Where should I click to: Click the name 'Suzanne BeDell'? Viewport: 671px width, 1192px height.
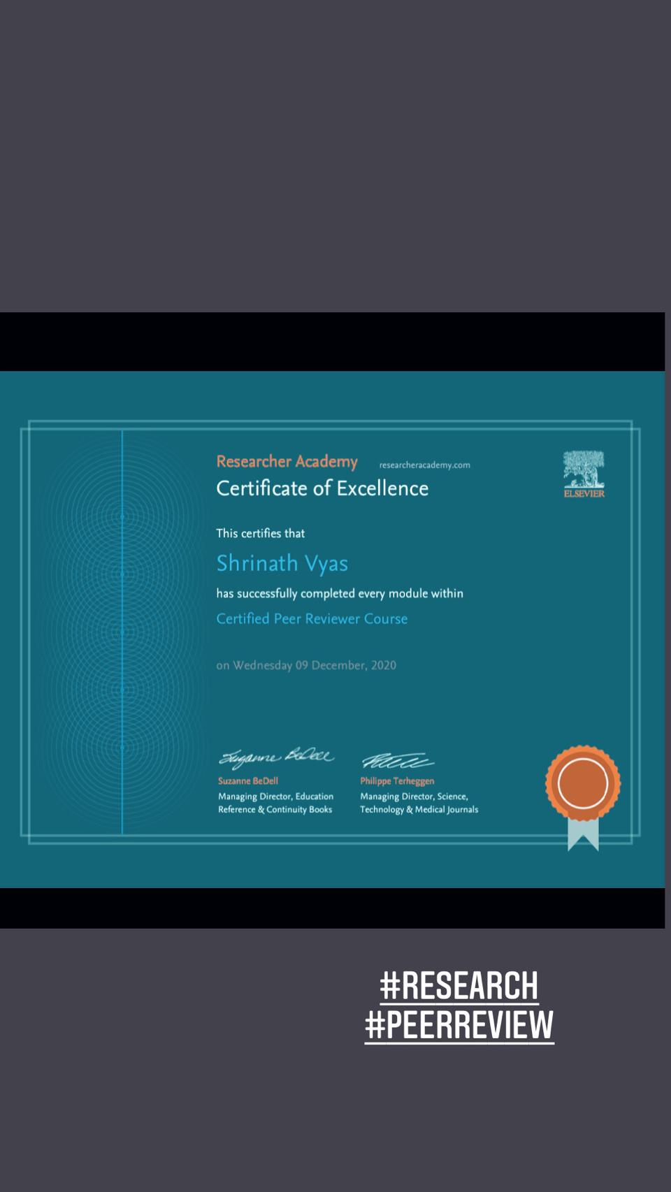[248, 781]
